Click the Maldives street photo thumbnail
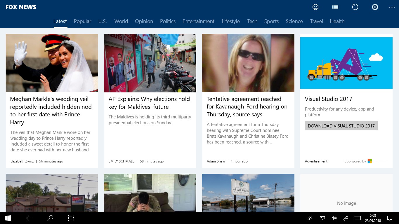399x224 pixels. point(150,63)
